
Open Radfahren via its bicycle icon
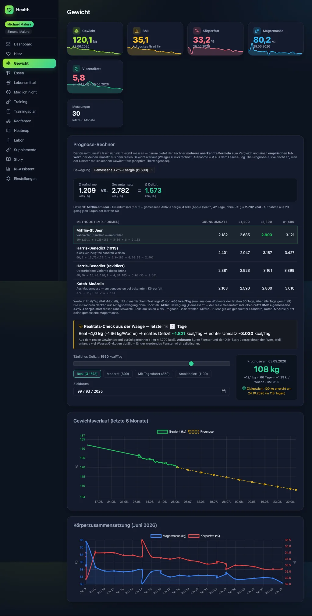click(x=9, y=121)
